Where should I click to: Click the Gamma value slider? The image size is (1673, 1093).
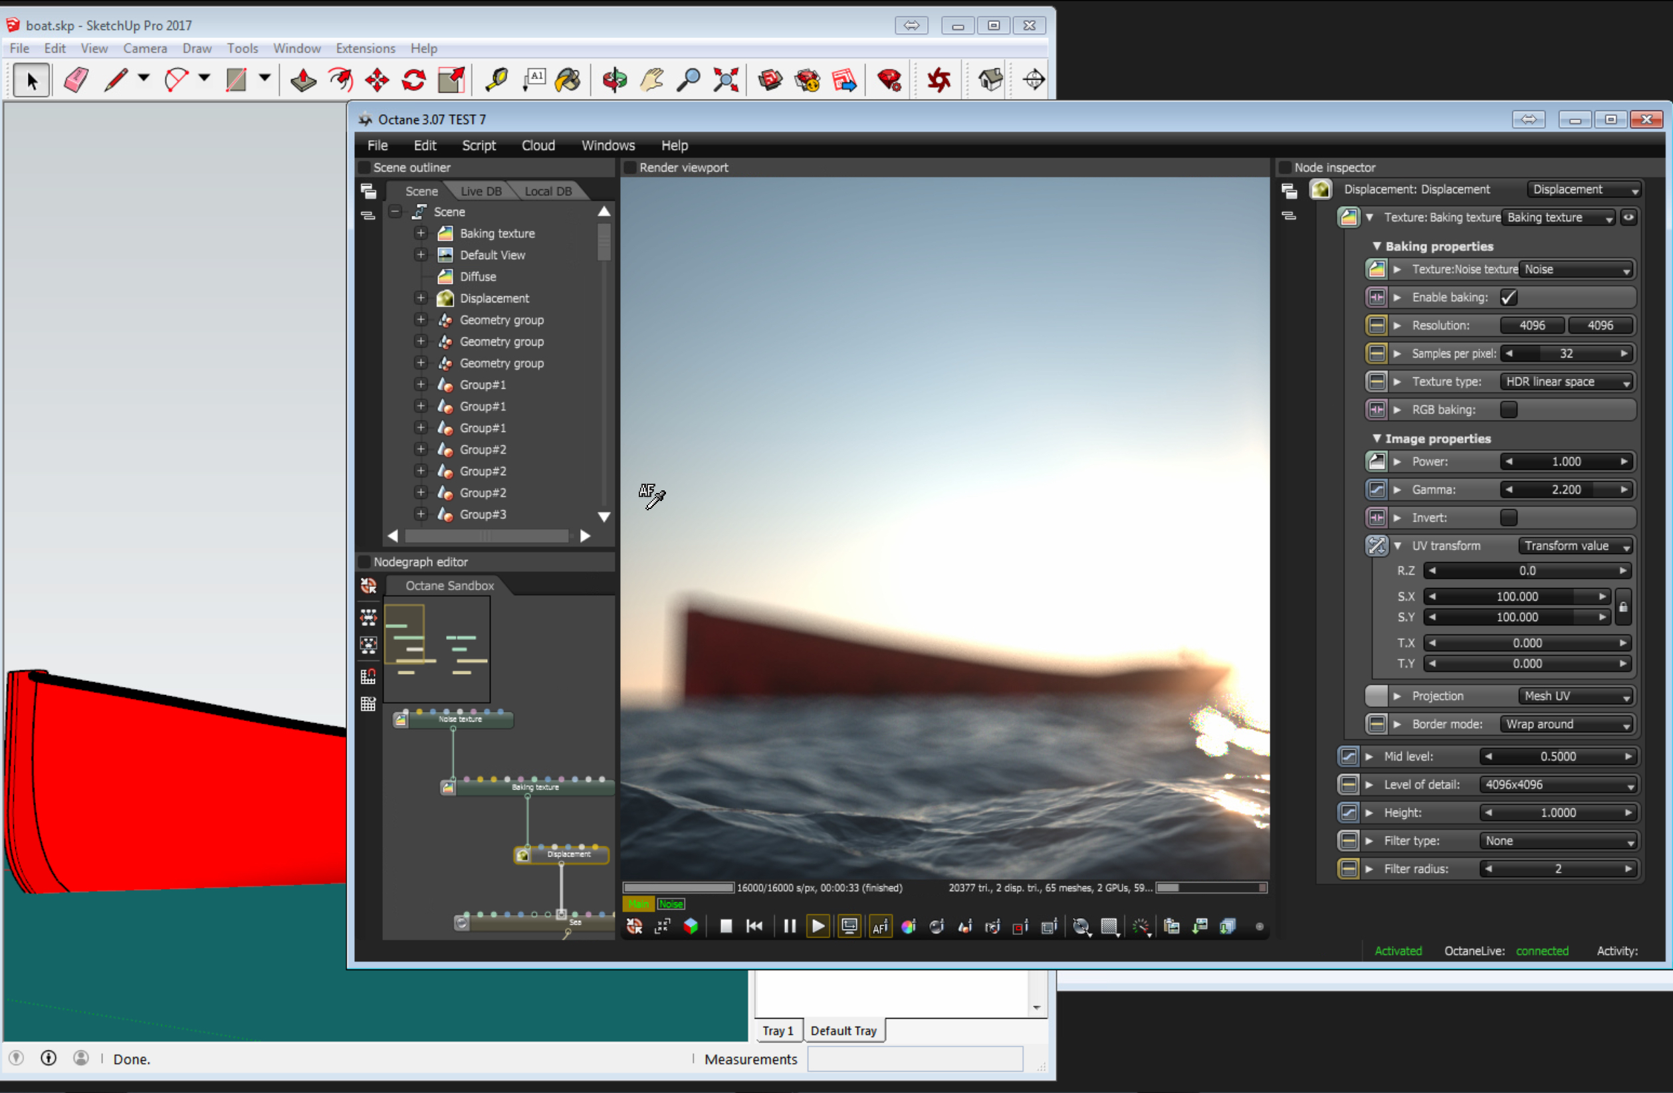pos(1566,490)
